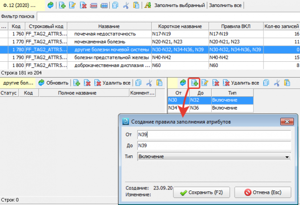Viewport: 300px width, 205px height.
Task: Click the До input field in the dialog
Action: point(214,146)
